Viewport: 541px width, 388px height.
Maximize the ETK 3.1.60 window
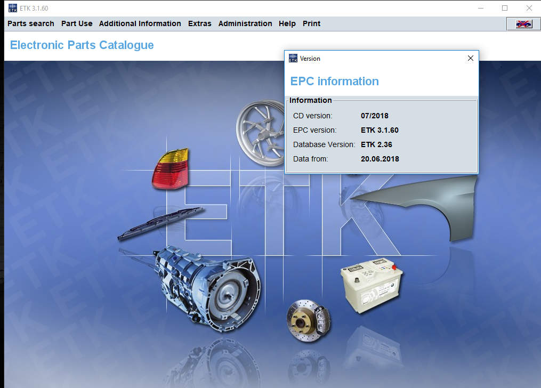[x=505, y=8]
